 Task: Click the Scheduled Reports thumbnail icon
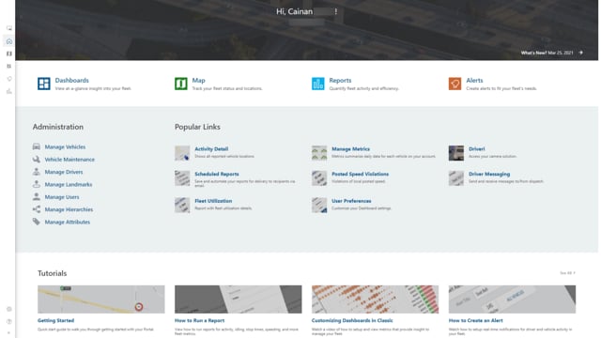point(182,178)
